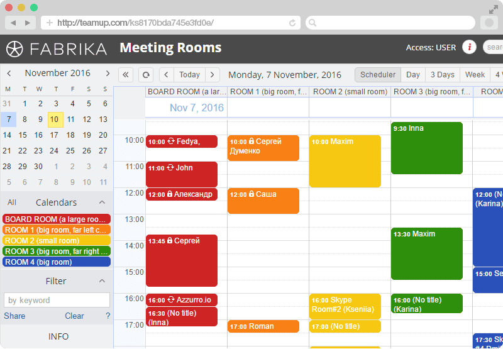Show next month in mini calendar
This screenshot has height=349, width=503.
[x=108, y=73]
